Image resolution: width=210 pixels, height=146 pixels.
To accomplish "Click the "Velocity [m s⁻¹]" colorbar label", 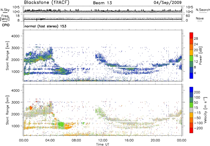I will 205,110.
